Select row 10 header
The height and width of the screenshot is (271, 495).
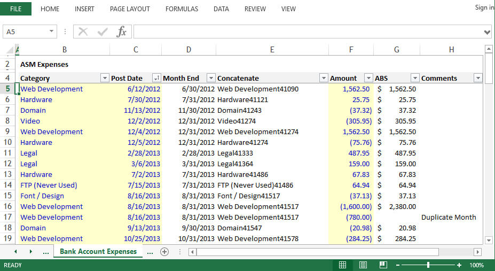(7, 142)
